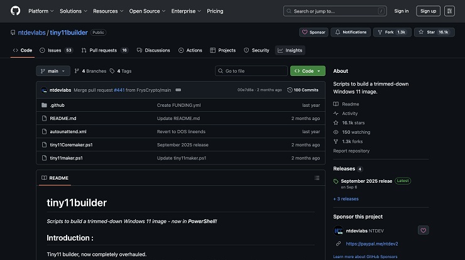Click the Sponsor heart button
The height and width of the screenshot is (260, 465).
tap(314, 32)
